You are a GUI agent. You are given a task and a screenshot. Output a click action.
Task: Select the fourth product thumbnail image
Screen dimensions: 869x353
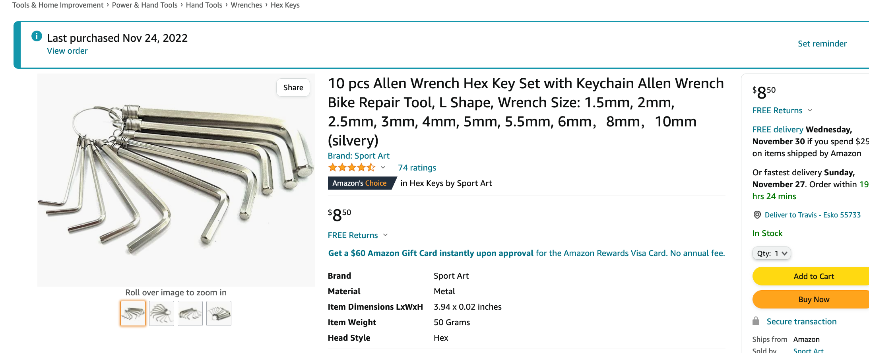[x=219, y=314]
